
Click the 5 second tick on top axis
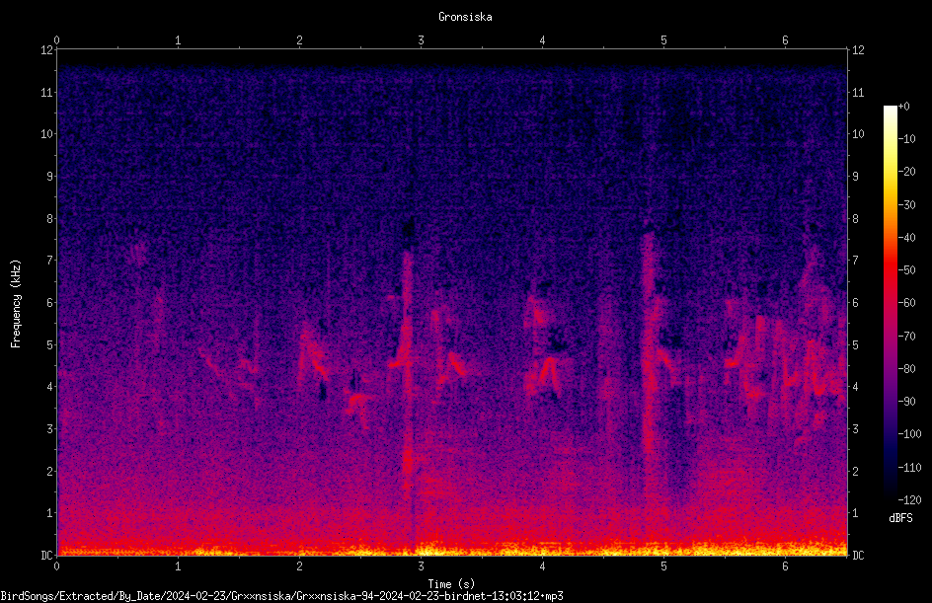663,40
